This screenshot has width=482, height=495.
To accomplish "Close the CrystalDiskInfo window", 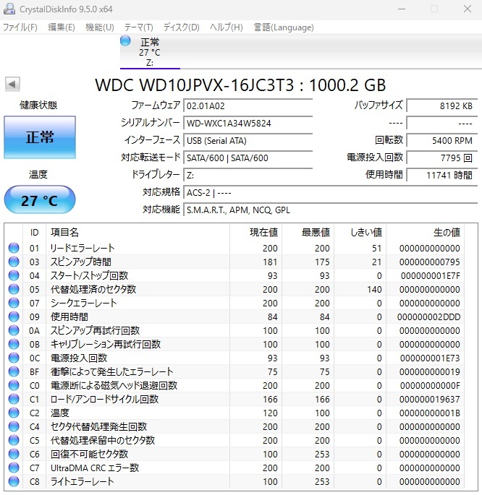I will (x=468, y=9).
